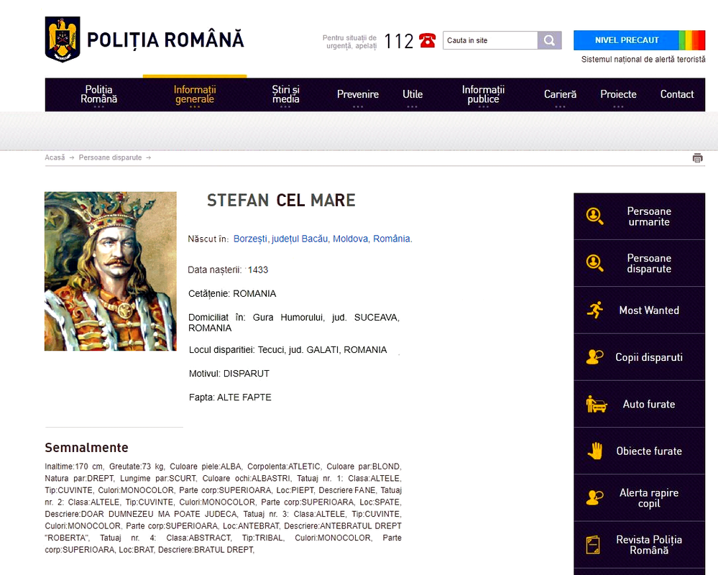The width and height of the screenshot is (718, 575).
Task: Click the Copii disparuti sidebar icon
Action: (x=595, y=356)
